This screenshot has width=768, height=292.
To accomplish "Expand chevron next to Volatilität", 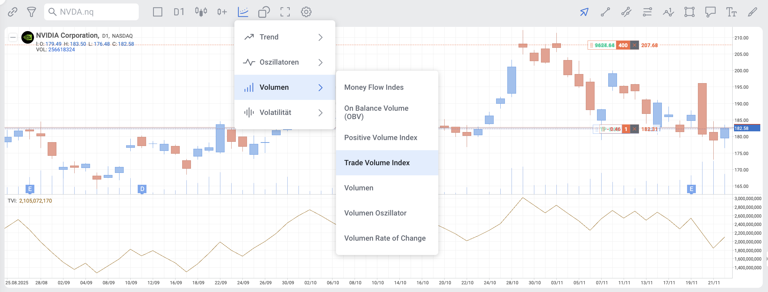I will pos(321,112).
